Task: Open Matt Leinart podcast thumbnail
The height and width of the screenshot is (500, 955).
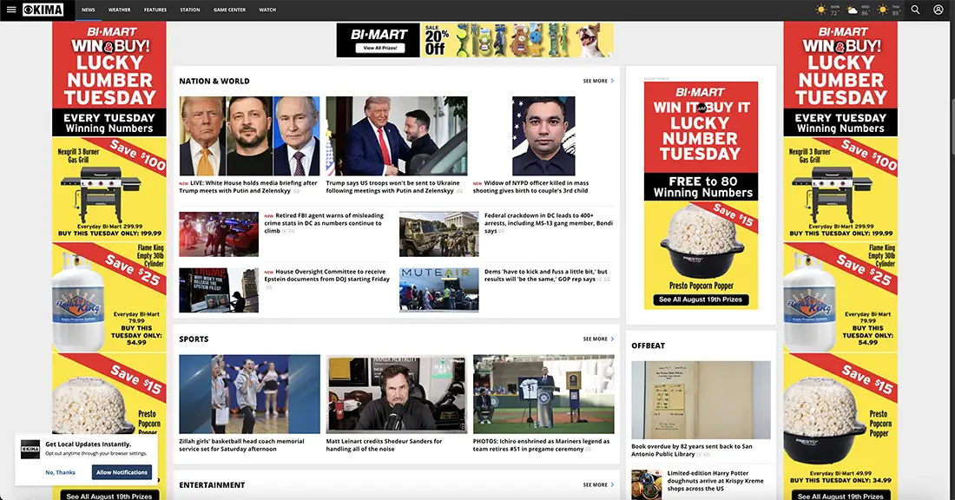Action: coord(397,394)
